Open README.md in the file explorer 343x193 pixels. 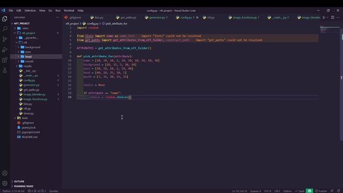(29, 137)
